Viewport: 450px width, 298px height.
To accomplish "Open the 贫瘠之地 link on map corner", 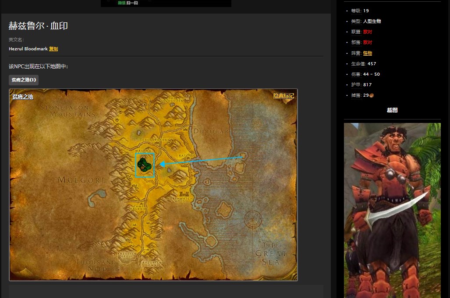I will tap(23, 97).
